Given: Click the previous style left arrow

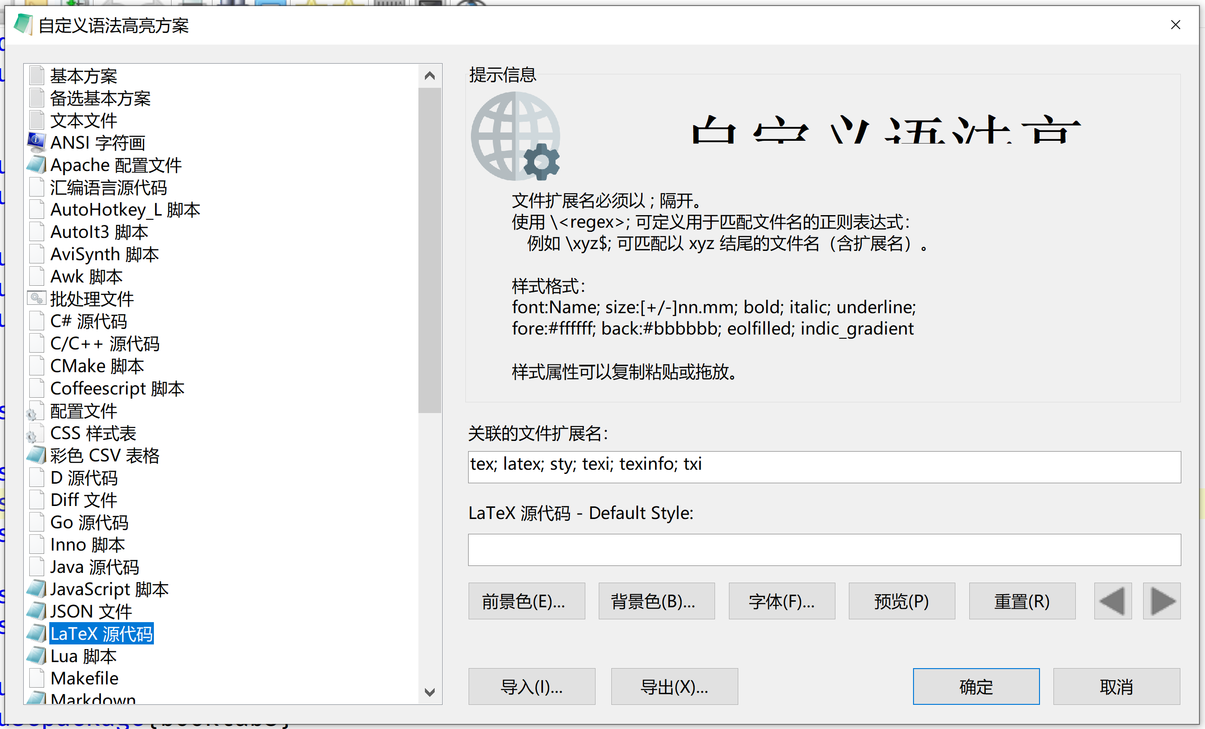Looking at the screenshot, I should pos(1112,601).
